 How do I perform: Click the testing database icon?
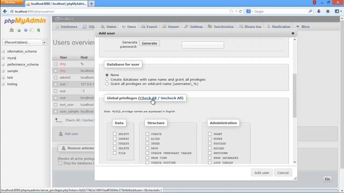(x=3, y=84)
